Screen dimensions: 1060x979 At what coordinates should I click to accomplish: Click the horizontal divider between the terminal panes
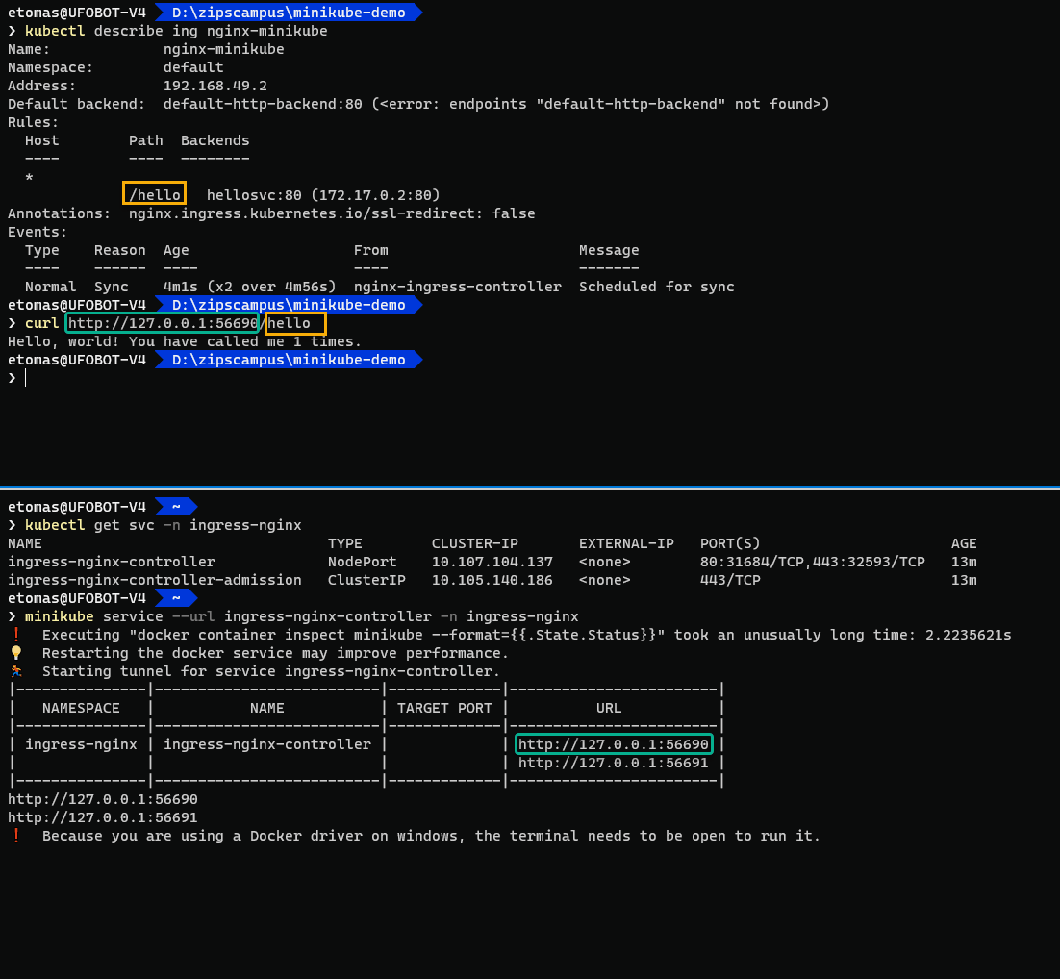[x=530, y=488]
